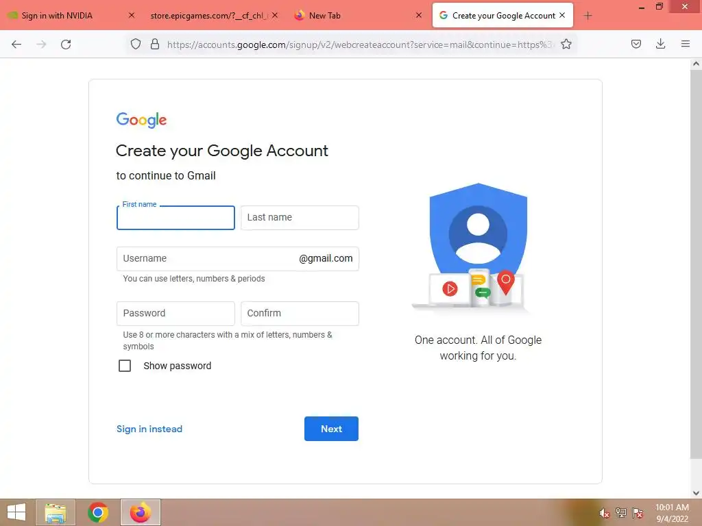The image size is (702, 526).
Task: Click the page scrollbar up arrow
Action: (x=696, y=64)
